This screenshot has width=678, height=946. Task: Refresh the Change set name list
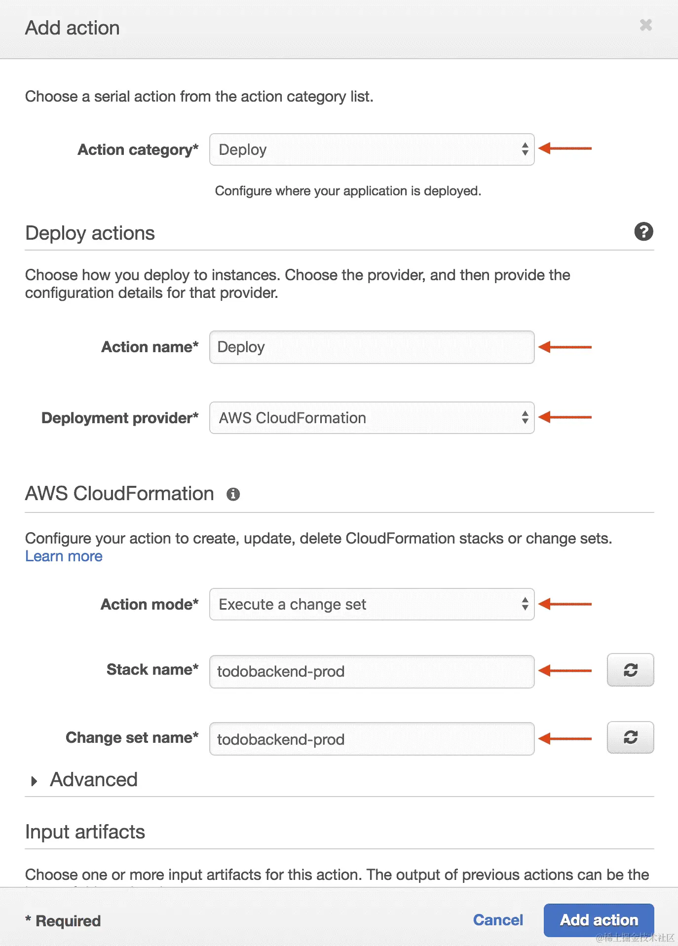(x=630, y=737)
